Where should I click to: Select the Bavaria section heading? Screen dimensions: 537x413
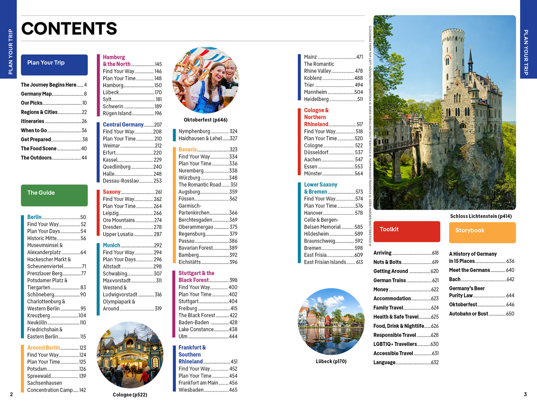(187, 150)
